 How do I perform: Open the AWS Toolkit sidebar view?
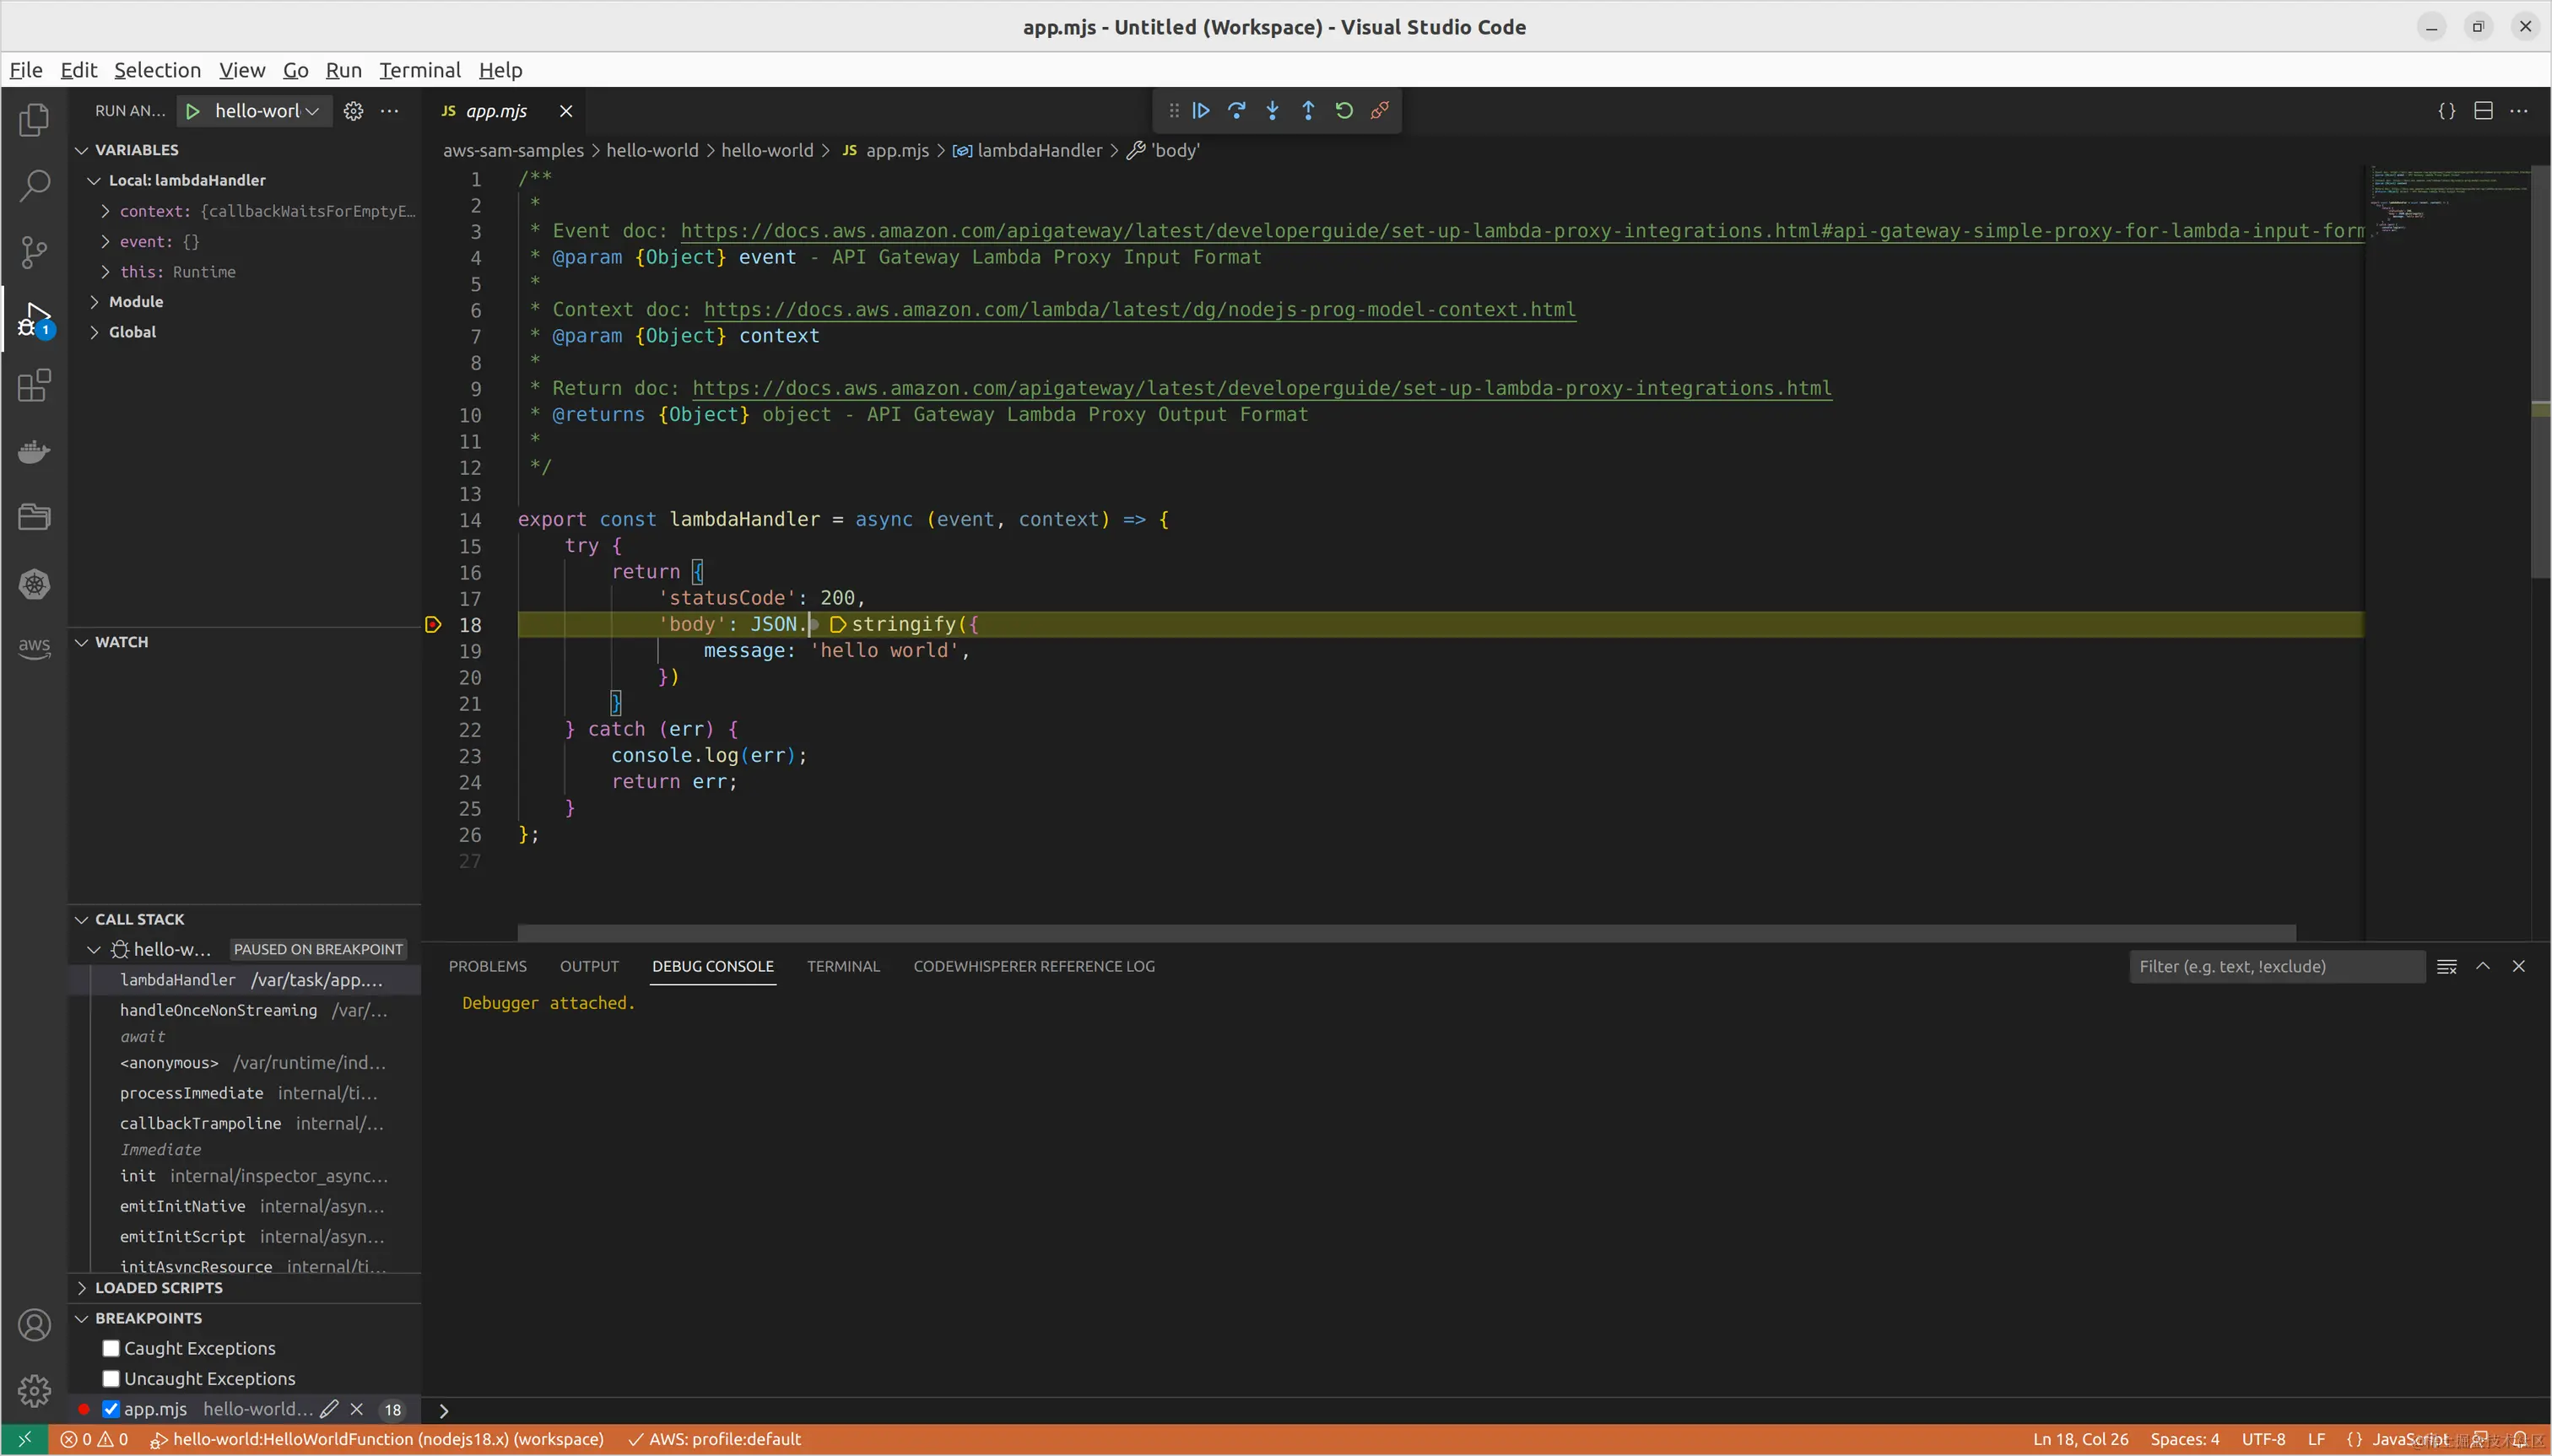click(34, 647)
